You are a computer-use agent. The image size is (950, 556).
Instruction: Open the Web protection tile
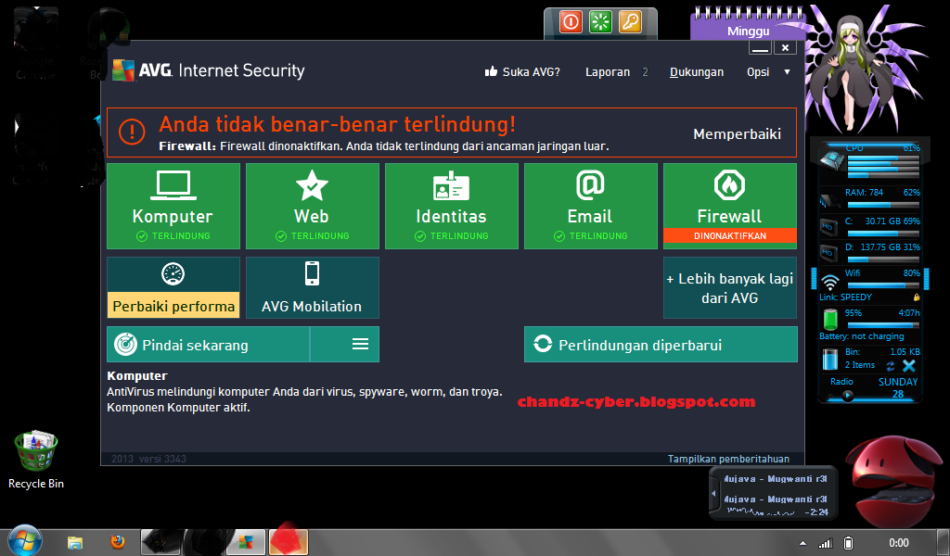313,207
